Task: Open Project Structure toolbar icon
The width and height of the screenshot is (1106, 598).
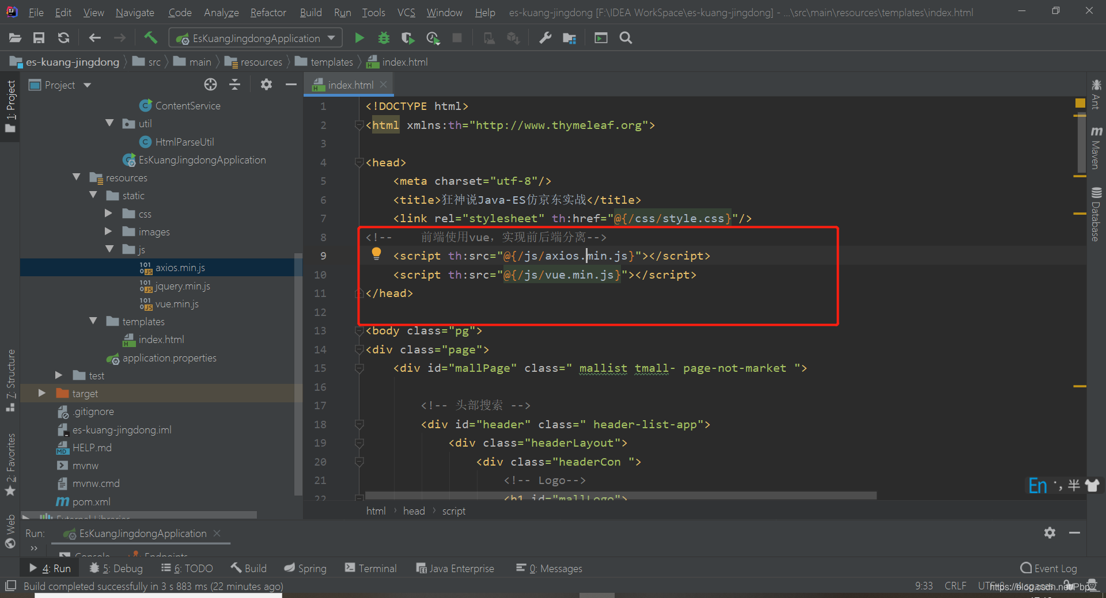Action: (569, 38)
